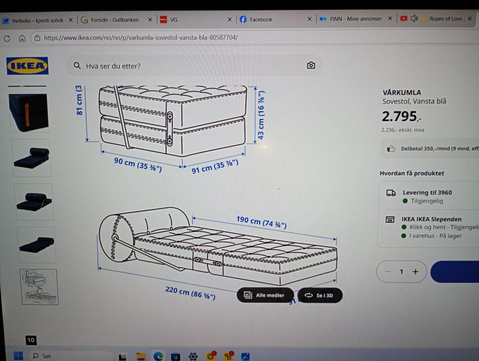Select the dimensions drawing thumbnail
This screenshot has width=479, height=361.
tap(39, 287)
